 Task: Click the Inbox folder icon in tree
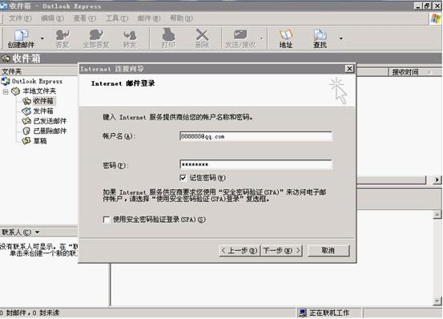26,101
